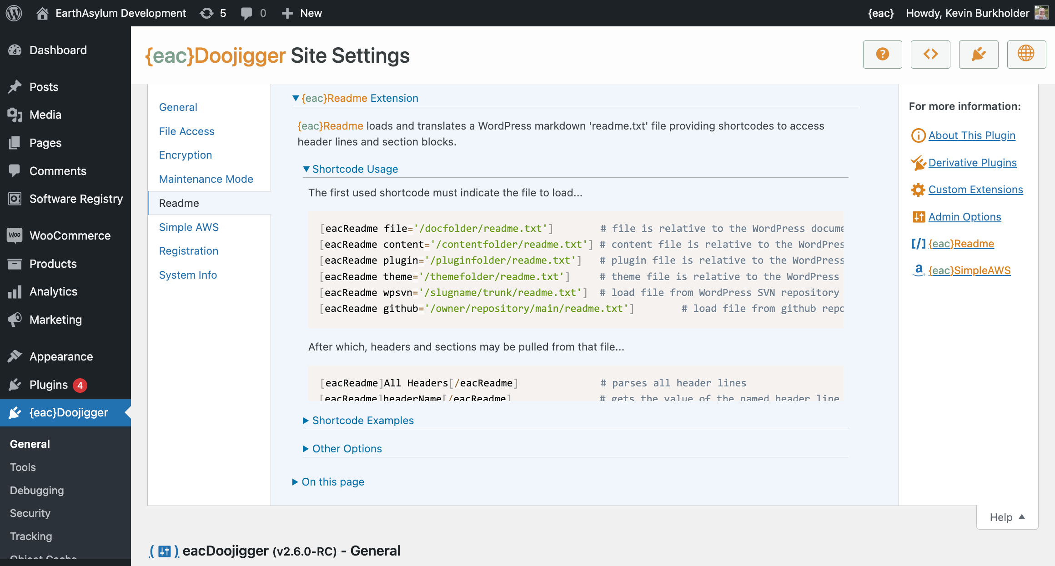
Task: Click the sliders icon beside eacDoojigger heading
Action: pos(164,551)
